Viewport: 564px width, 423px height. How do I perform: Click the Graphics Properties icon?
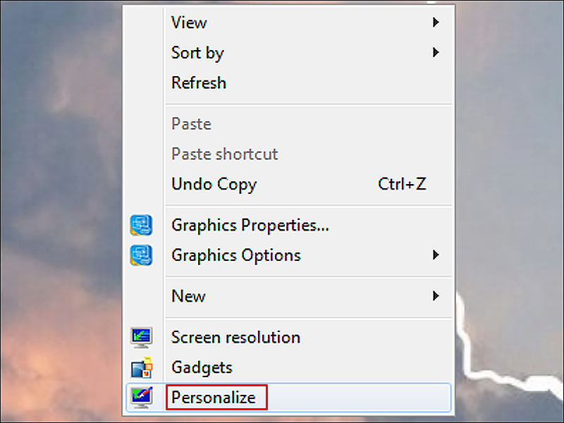141,225
